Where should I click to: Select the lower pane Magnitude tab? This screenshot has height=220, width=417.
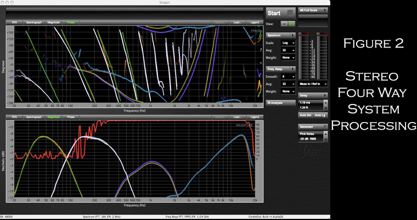[x=53, y=117]
